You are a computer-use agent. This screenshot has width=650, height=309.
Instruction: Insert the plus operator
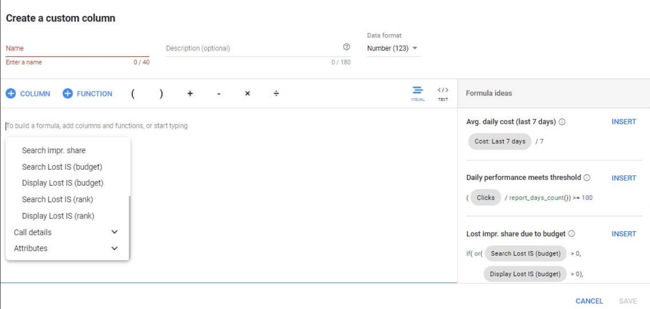pyautogui.click(x=190, y=94)
